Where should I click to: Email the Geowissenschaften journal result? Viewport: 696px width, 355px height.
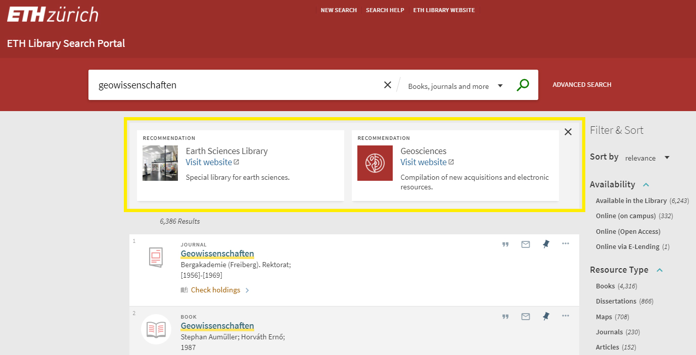click(x=526, y=244)
